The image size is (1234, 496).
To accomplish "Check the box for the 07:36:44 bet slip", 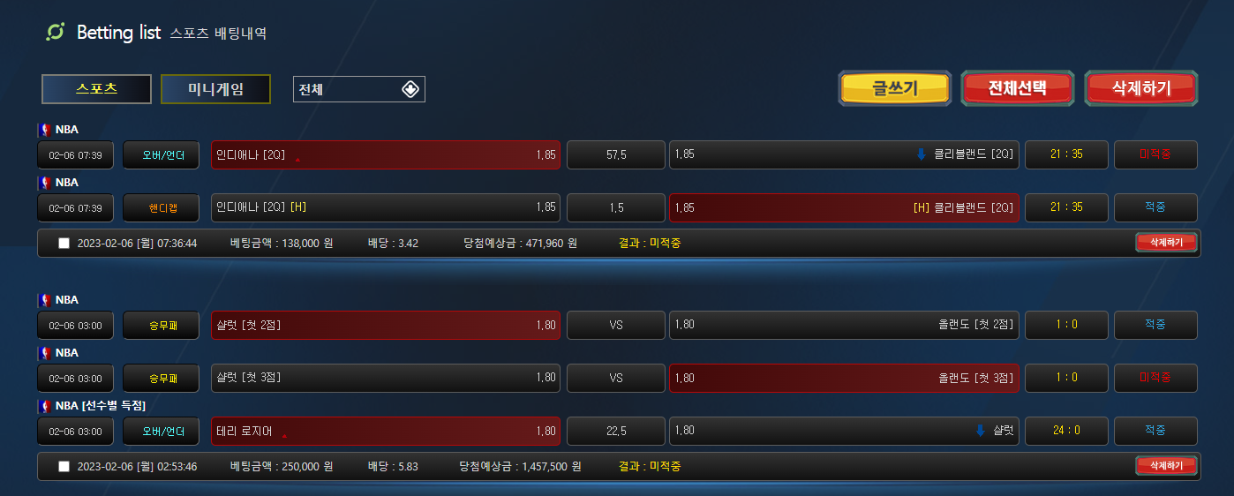I will 64,244.
